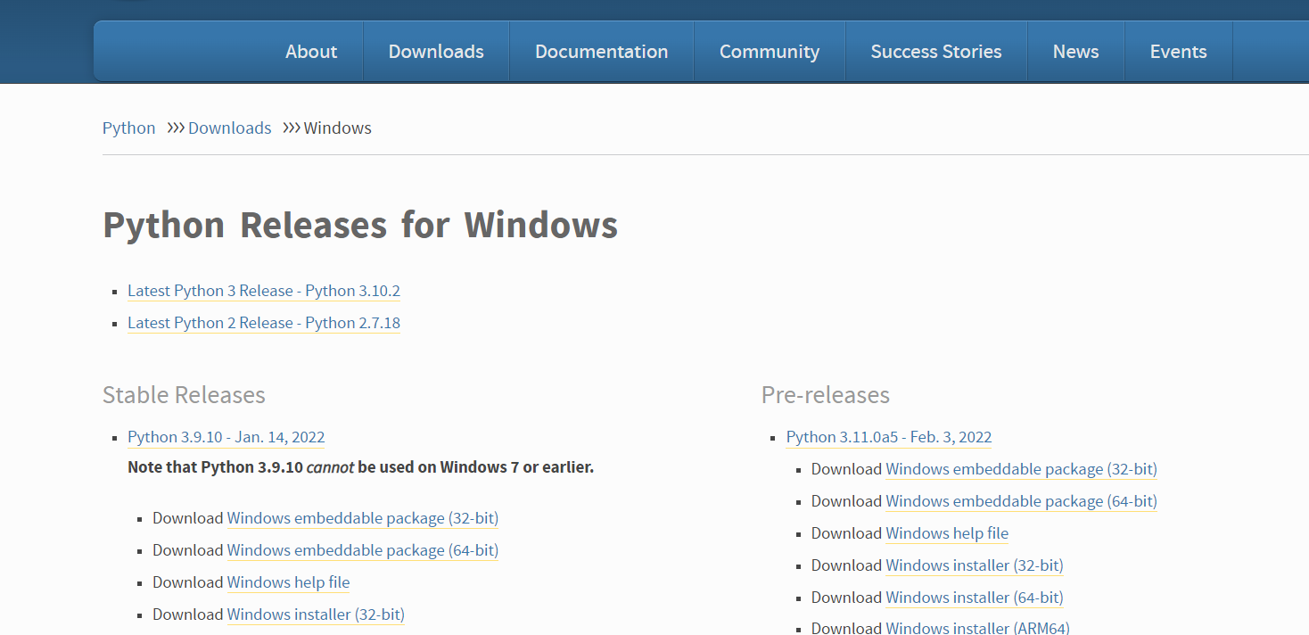This screenshot has width=1309, height=635.
Task: Click the Python Releases for Windows heading
Action: pos(360,225)
